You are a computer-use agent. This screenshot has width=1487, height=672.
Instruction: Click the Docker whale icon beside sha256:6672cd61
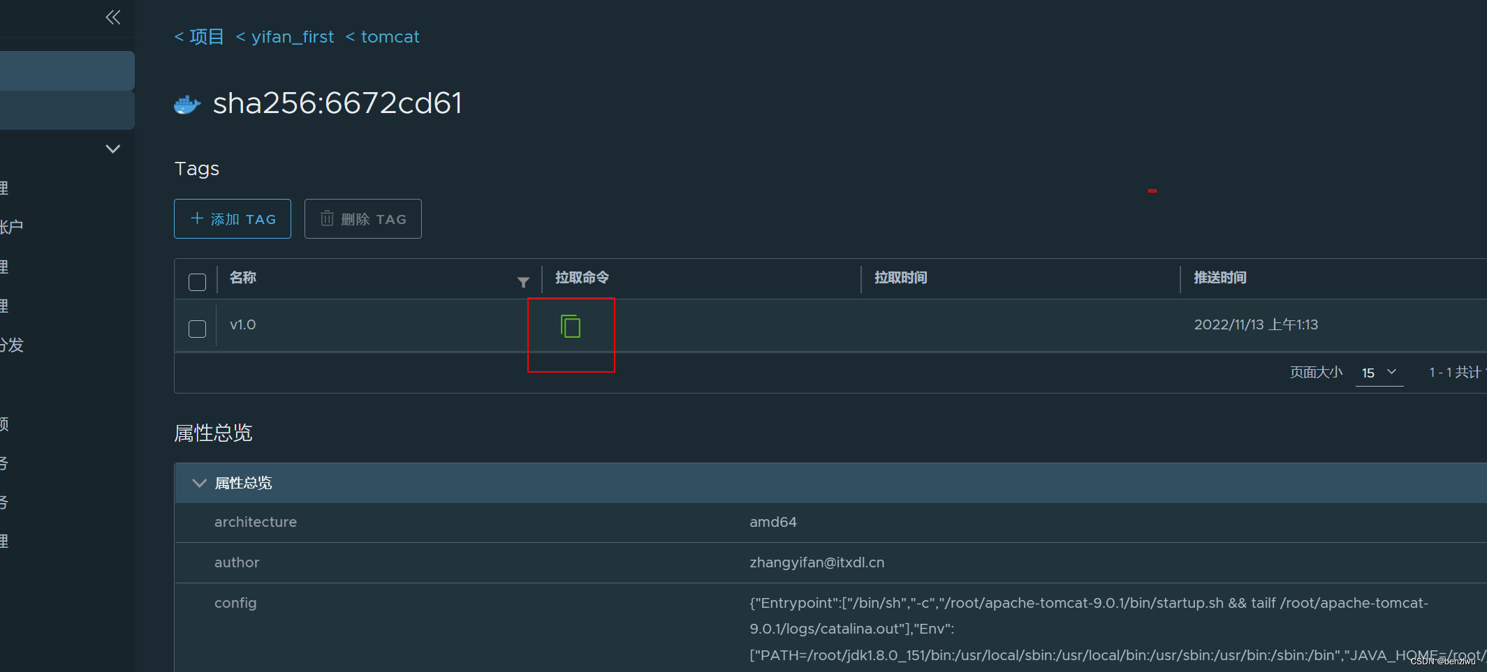pos(187,105)
